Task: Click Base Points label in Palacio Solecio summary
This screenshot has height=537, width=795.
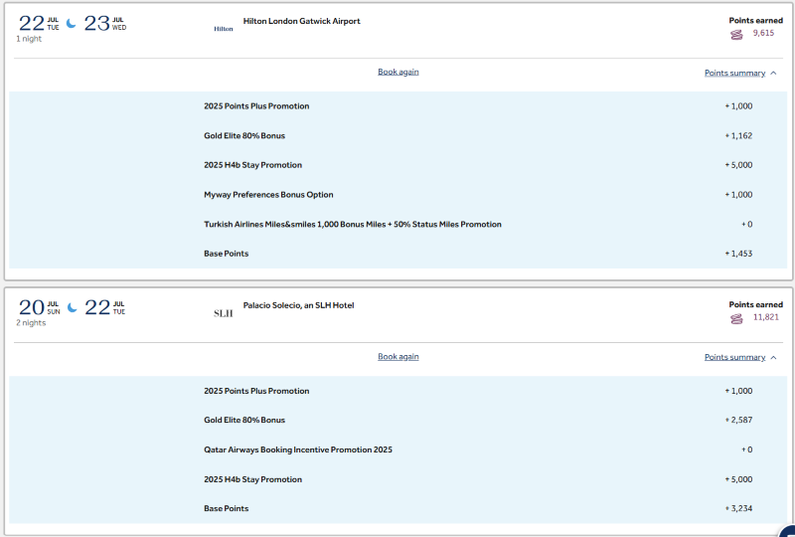Action: pos(227,508)
